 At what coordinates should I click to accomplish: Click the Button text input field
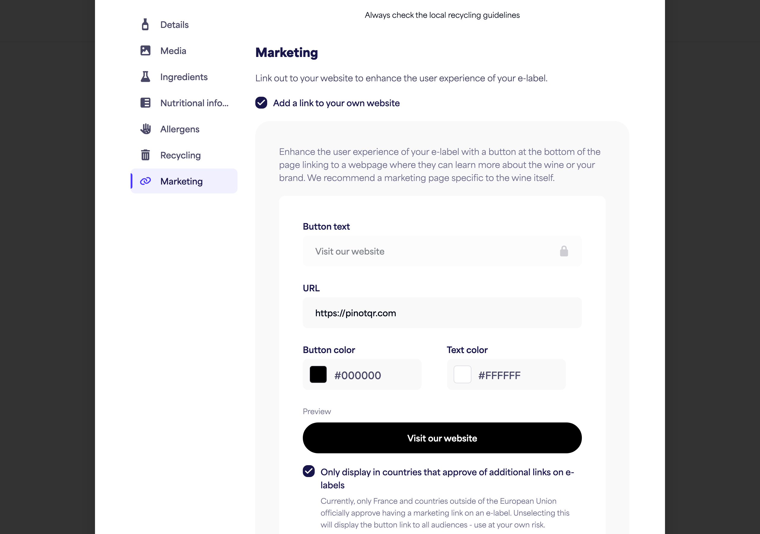tap(442, 251)
